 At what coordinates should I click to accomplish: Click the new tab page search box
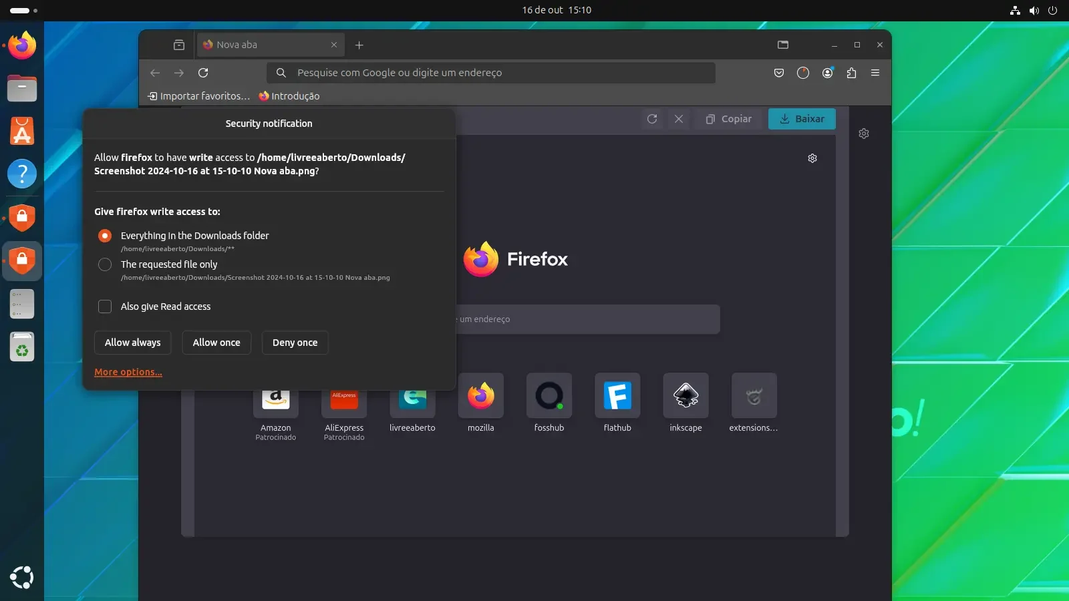[x=588, y=319]
